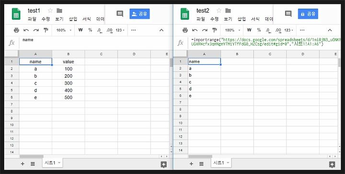Open folder move icon in test2
This screenshot has height=174, width=345.
pos(228,11)
